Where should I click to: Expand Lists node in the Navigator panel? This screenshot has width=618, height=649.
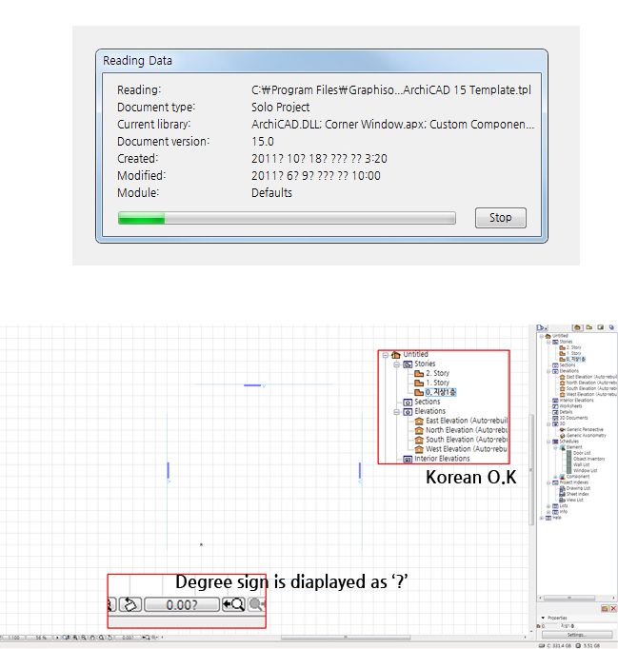(x=548, y=506)
